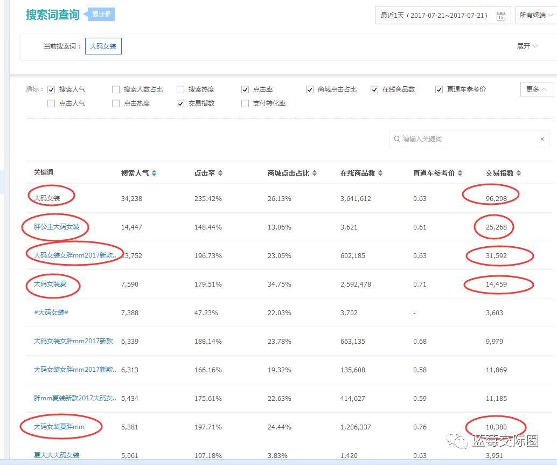557x465 pixels.
Task: Click 交易指数 value 25,268
Action: point(496,227)
